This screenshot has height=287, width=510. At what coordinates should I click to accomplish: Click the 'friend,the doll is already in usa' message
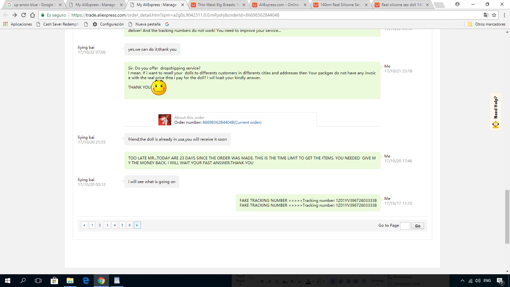(178, 139)
